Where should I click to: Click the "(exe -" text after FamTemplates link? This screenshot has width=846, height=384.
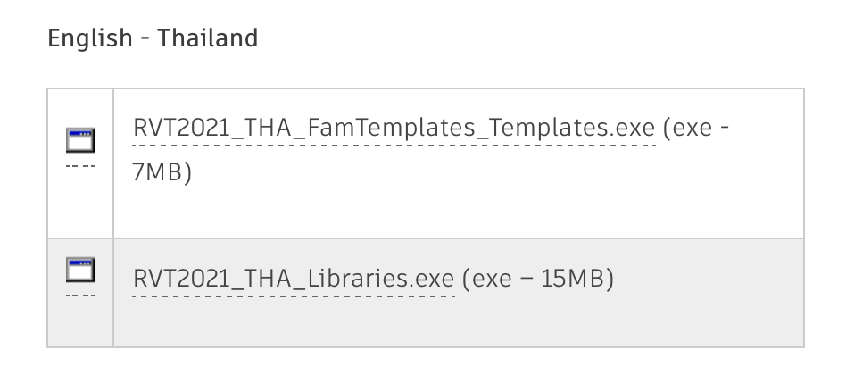tap(697, 128)
